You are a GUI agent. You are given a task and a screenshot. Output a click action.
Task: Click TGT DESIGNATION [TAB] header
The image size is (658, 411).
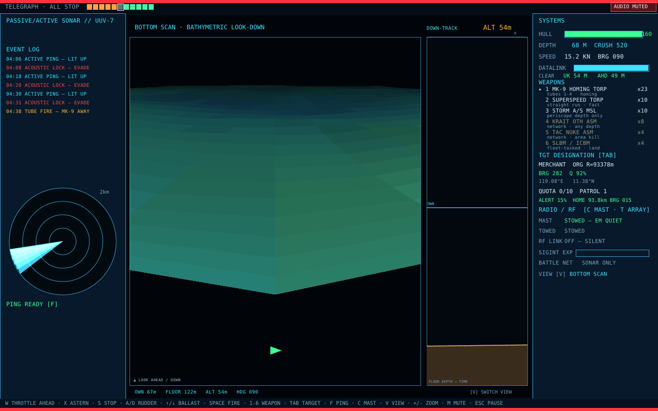point(577,155)
